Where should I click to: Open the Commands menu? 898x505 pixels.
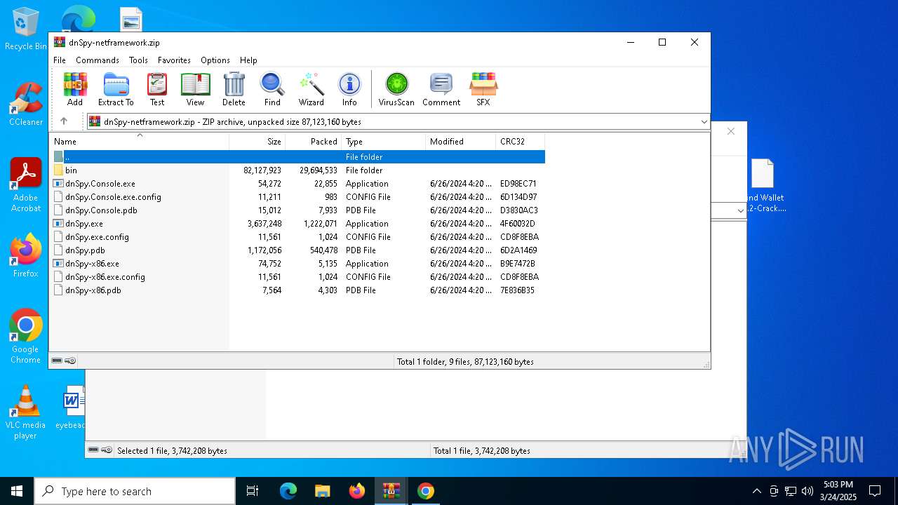pyautogui.click(x=98, y=60)
